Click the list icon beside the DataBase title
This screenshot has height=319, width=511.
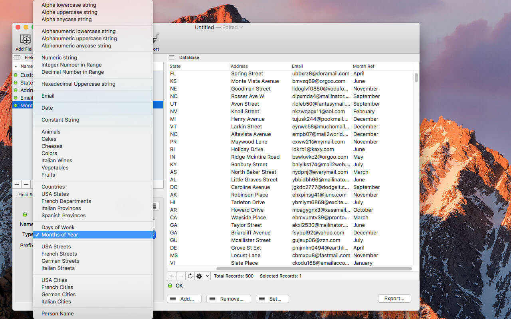point(172,57)
